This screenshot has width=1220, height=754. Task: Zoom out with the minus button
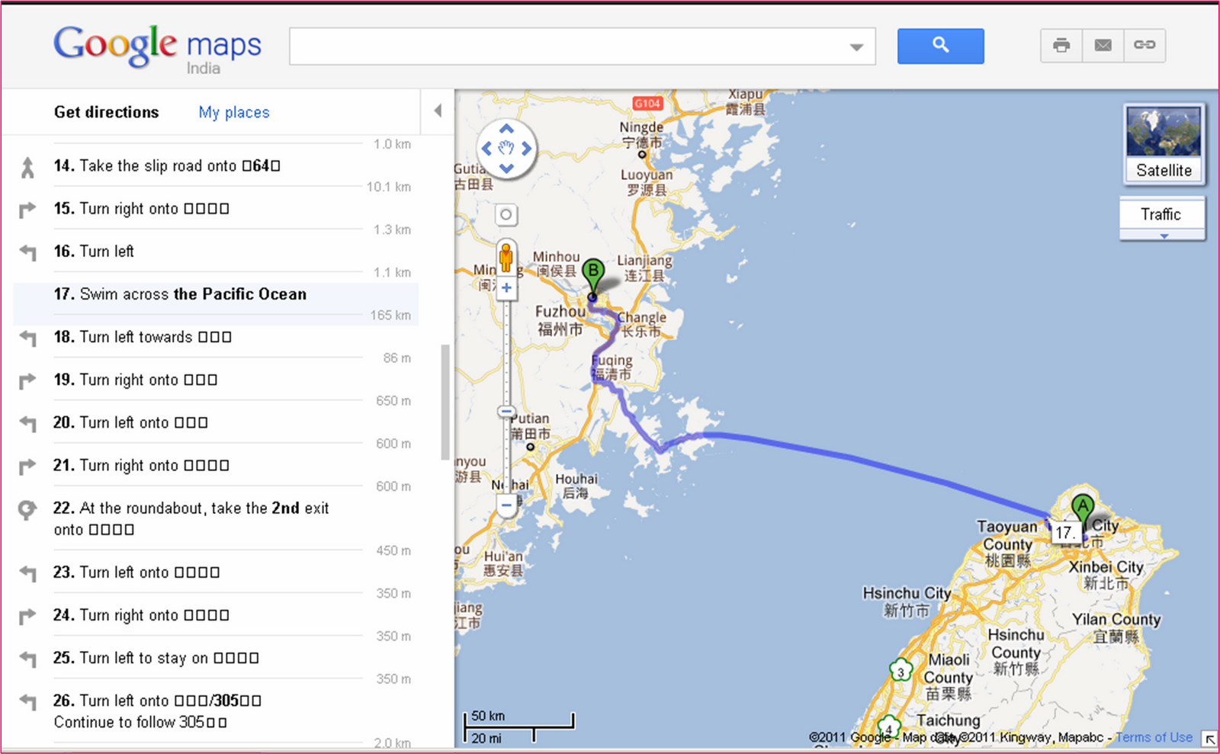[x=506, y=505]
